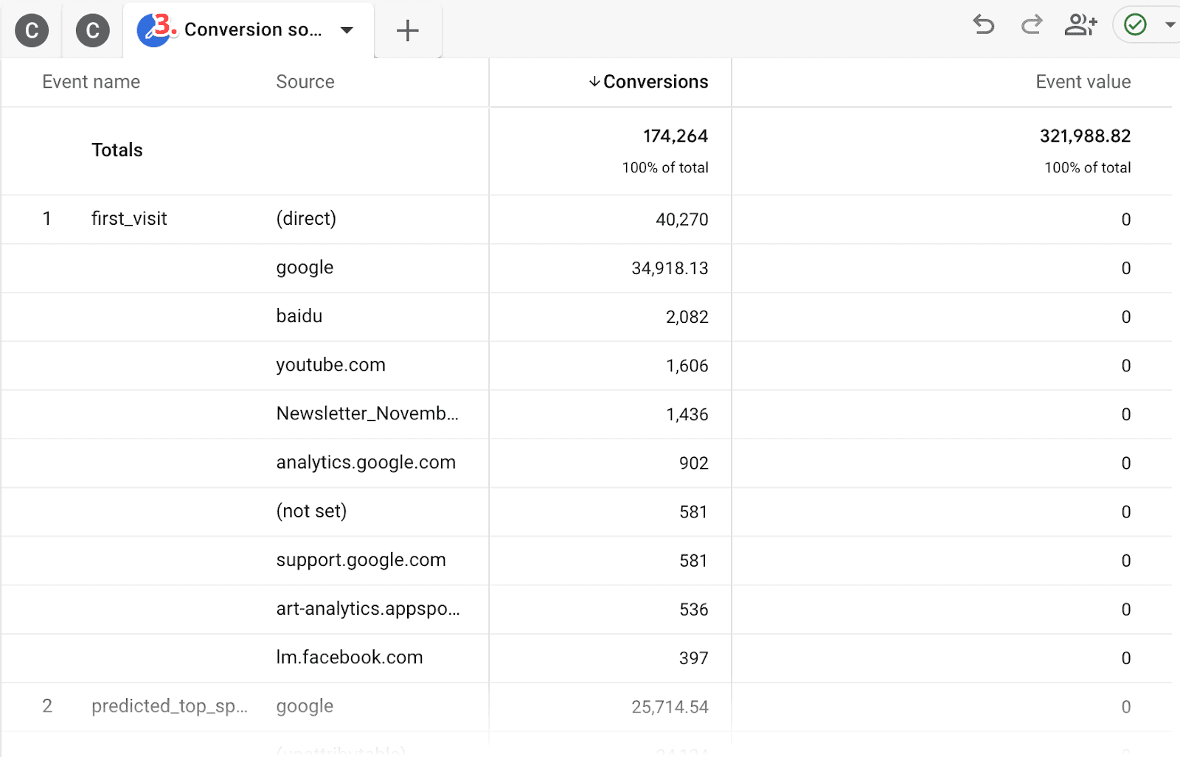Click the Undo icon

click(983, 24)
